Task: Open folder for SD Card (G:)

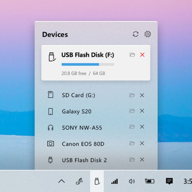Action: [132, 95]
